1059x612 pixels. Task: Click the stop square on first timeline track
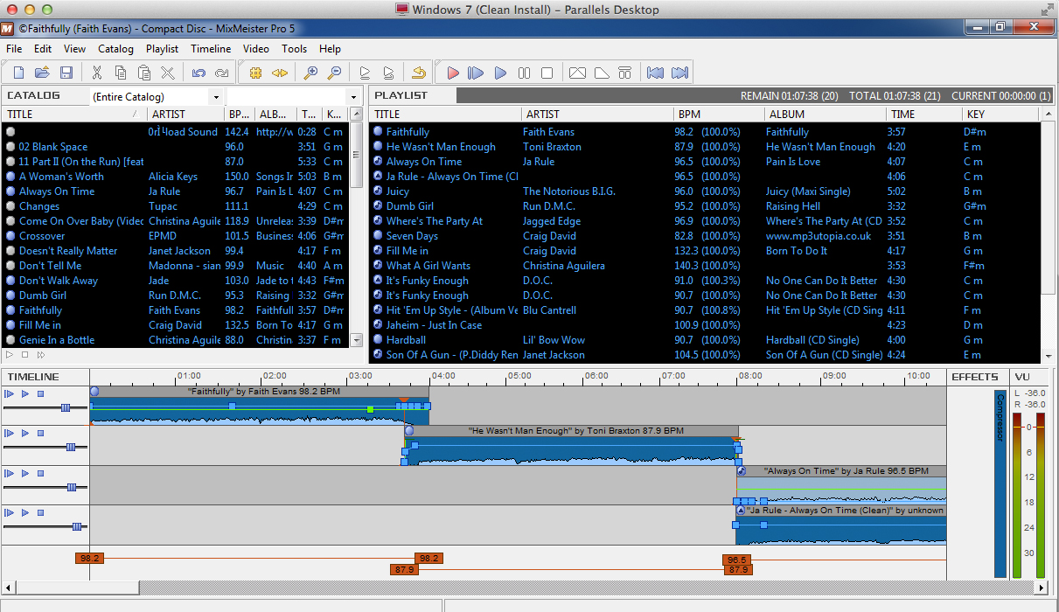click(x=40, y=394)
